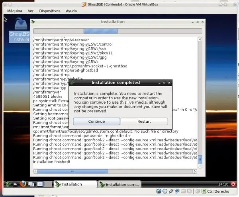Image resolution: width=239 pixels, height=197 pixels.
Task: Click the keyring-yJ15Wc/pkcs11 log line
Action: (73, 53)
